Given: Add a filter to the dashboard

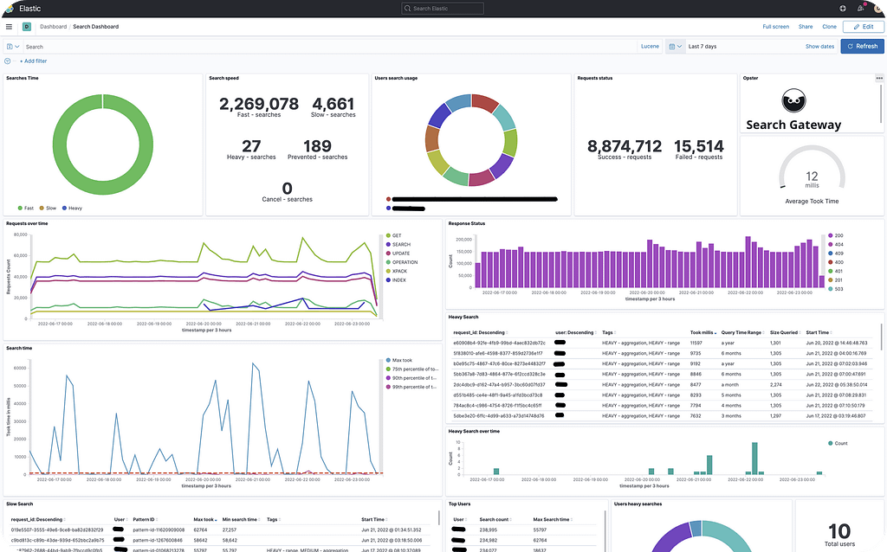Looking at the screenshot, I should [34, 61].
